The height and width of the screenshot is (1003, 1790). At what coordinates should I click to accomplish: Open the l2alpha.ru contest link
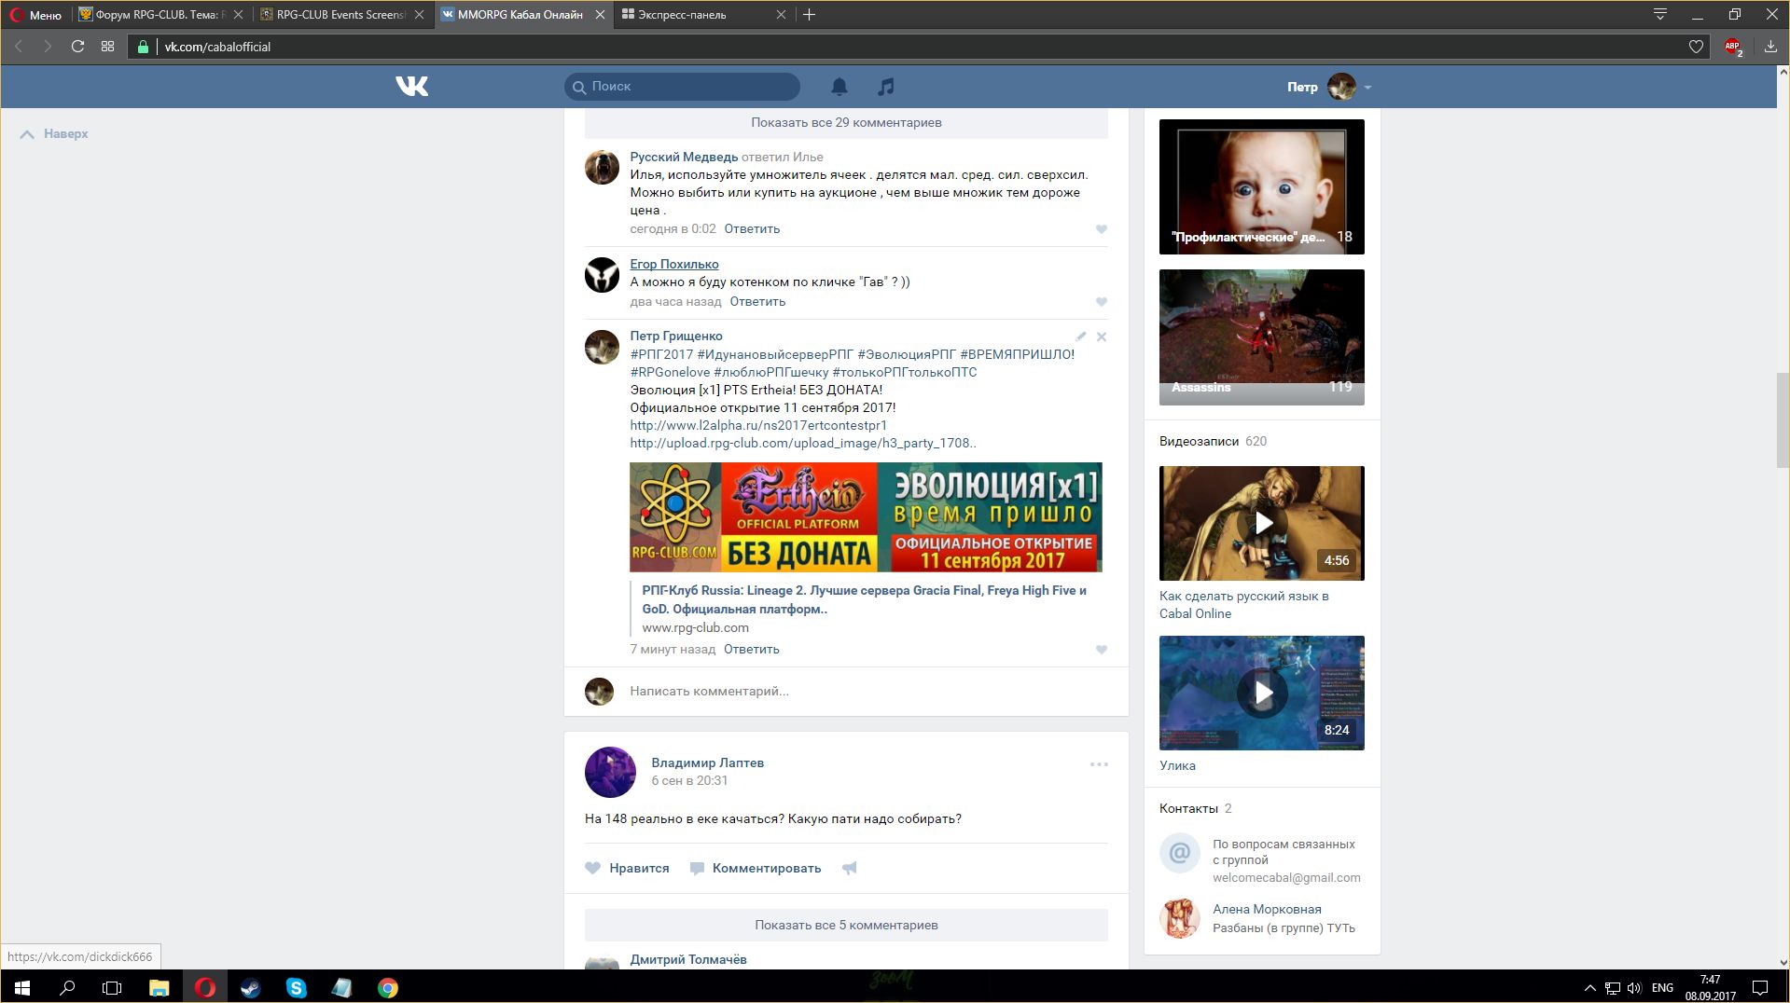(758, 425)
